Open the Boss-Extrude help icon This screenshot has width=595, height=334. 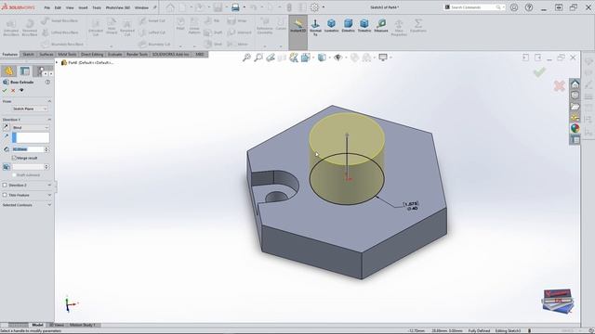47,82
